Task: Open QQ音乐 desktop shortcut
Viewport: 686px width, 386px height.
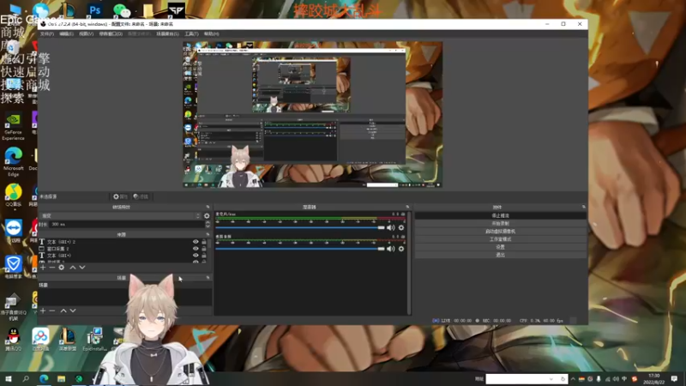Action: [14, 196]
